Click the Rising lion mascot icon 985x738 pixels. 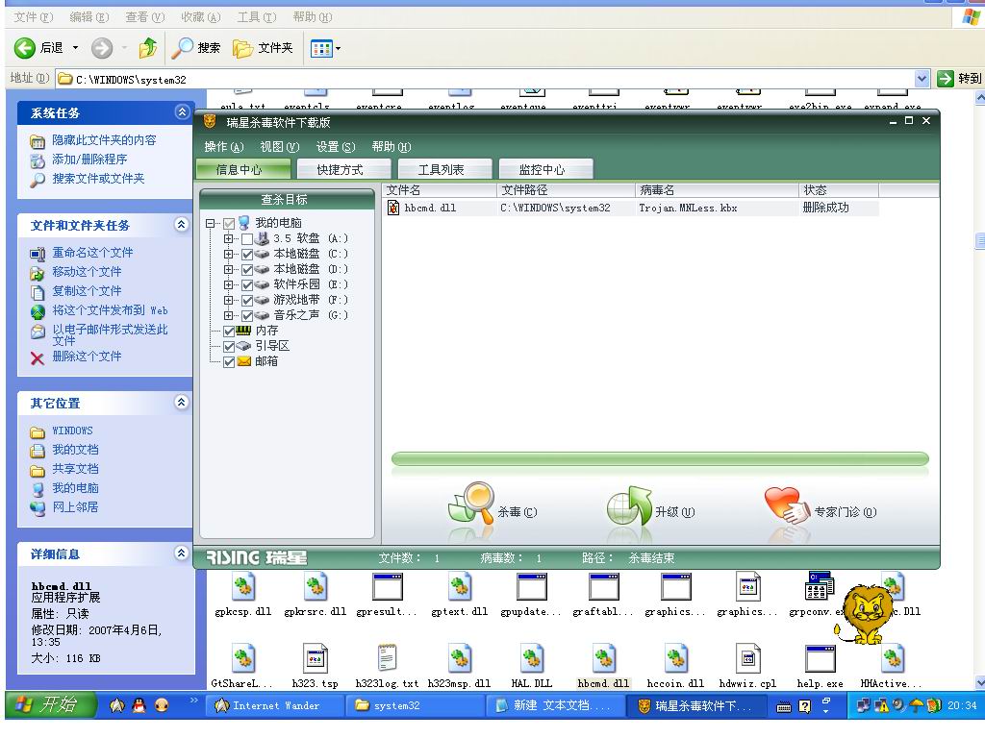(x=867, y=614)
